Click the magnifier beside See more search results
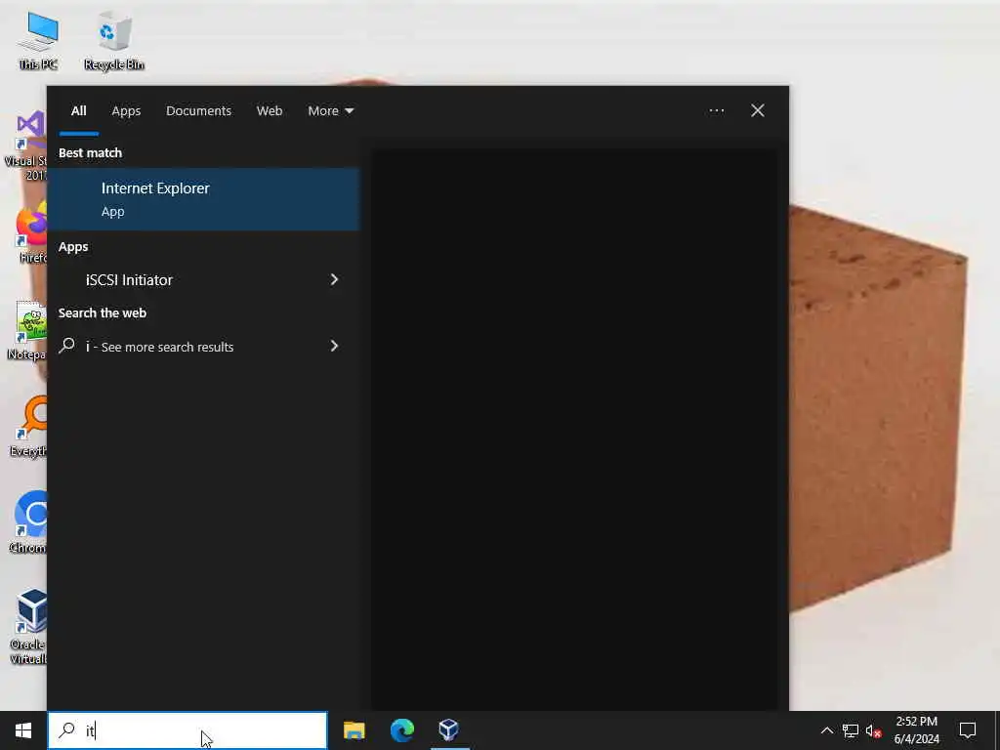1000x750 pixels. click(67, 346)
